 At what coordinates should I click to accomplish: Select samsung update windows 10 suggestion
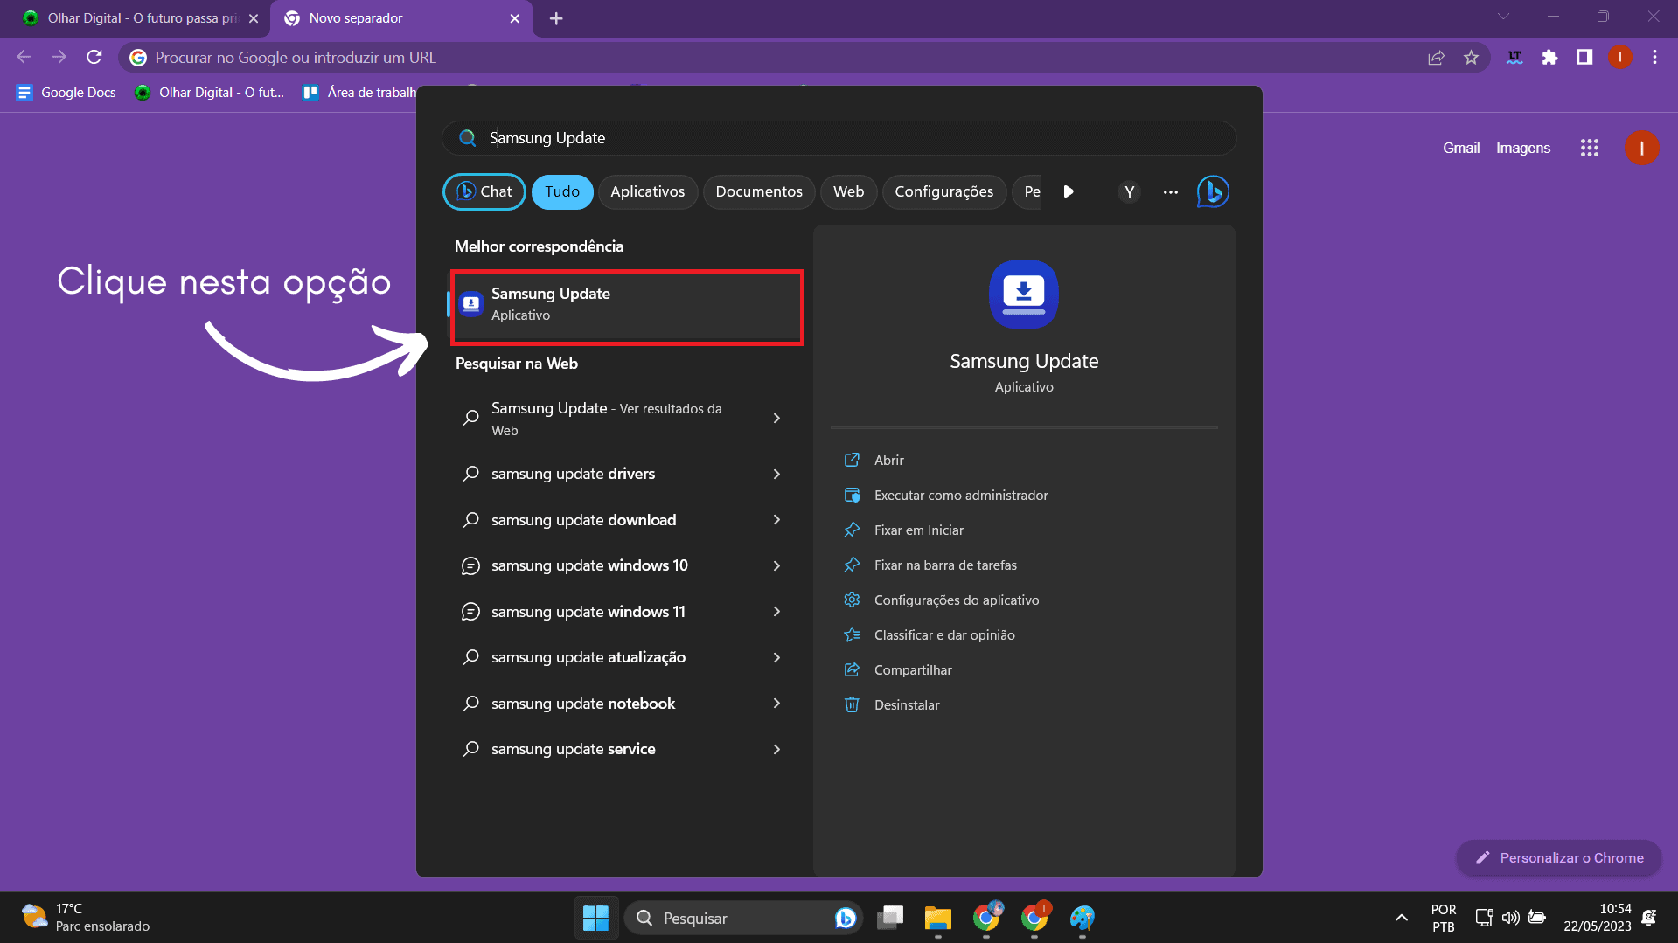tap(589, 565)
